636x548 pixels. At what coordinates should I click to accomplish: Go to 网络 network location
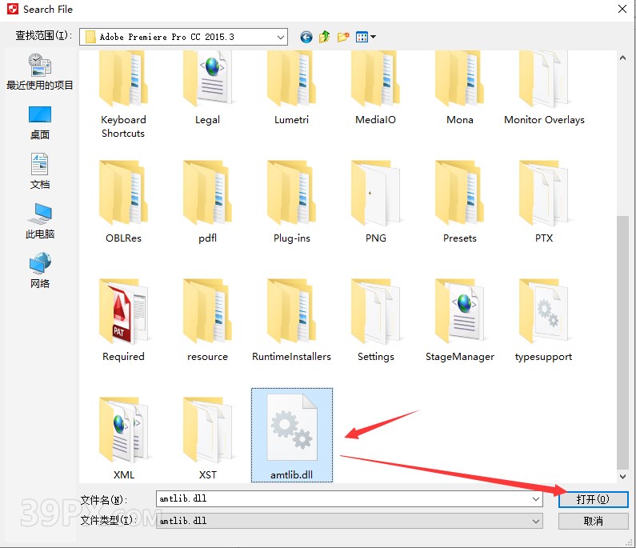(39, 270)
